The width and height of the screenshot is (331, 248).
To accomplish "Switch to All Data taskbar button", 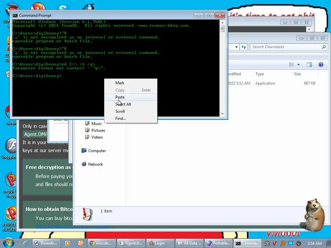I will click(189, 243).
